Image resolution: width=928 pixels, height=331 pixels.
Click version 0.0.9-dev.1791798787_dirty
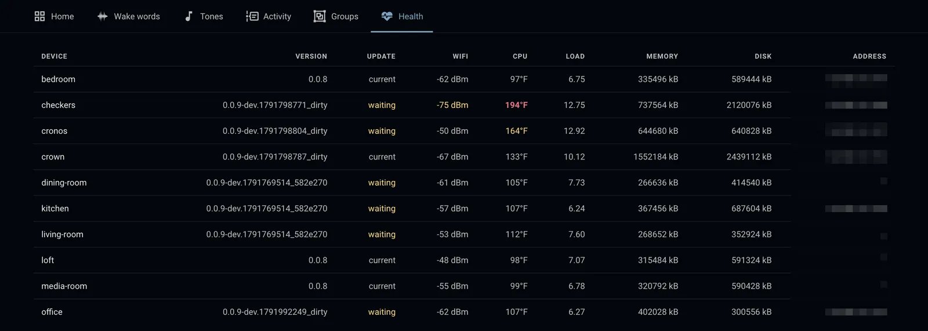[275, 157]
